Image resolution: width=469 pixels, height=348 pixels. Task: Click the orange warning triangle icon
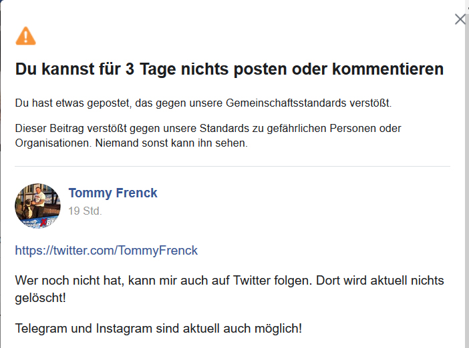tap(26, 36)
